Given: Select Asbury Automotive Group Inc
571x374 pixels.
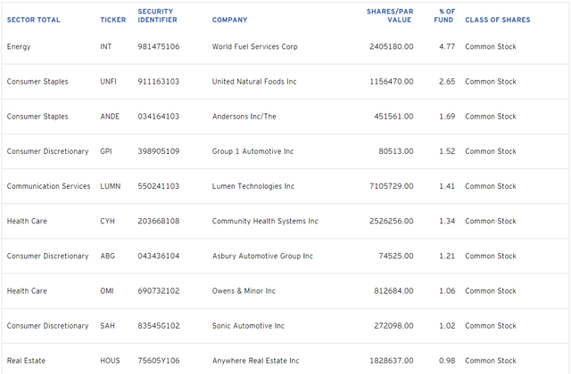Looking at the screenshot, I should click(262, 256).
